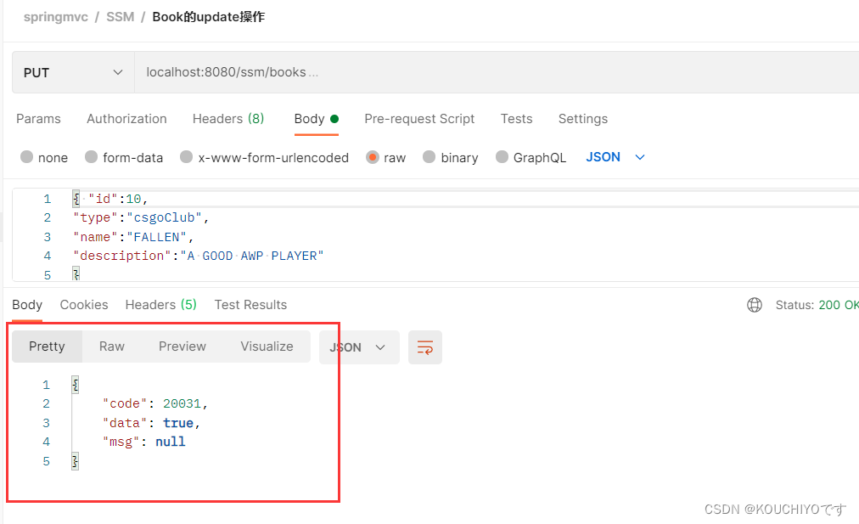Image resolution: width=859 pixels, height=524 pixels.
Task: Click the URL field localhost:8080/ssm/books
Action: click(497, 72)
